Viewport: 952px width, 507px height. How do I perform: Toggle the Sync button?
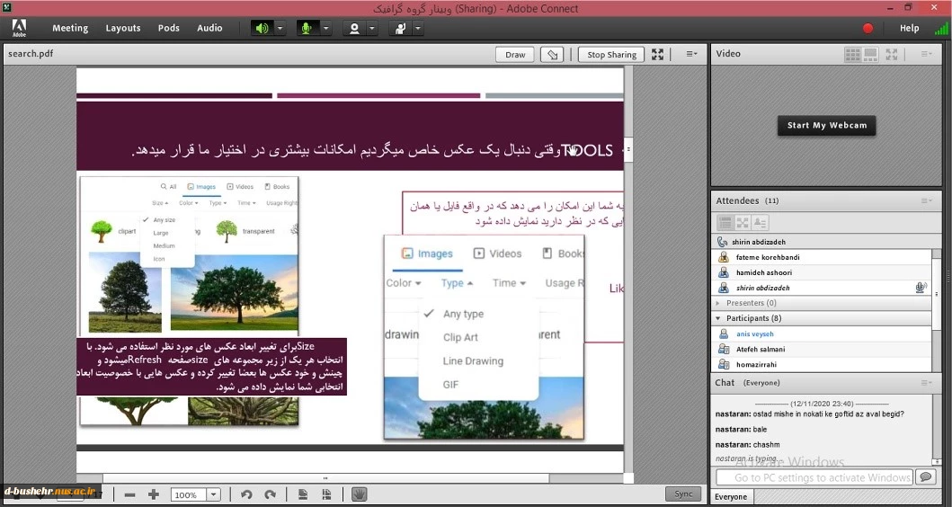(683, 494)
